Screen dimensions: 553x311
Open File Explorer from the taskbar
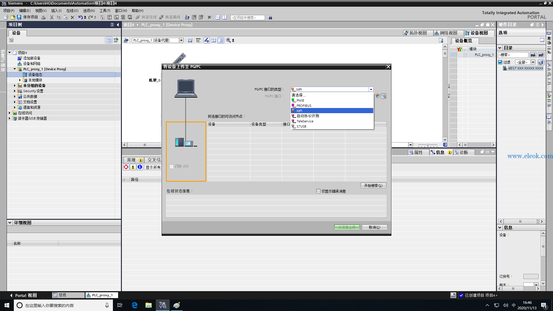[x=149, y=305]
